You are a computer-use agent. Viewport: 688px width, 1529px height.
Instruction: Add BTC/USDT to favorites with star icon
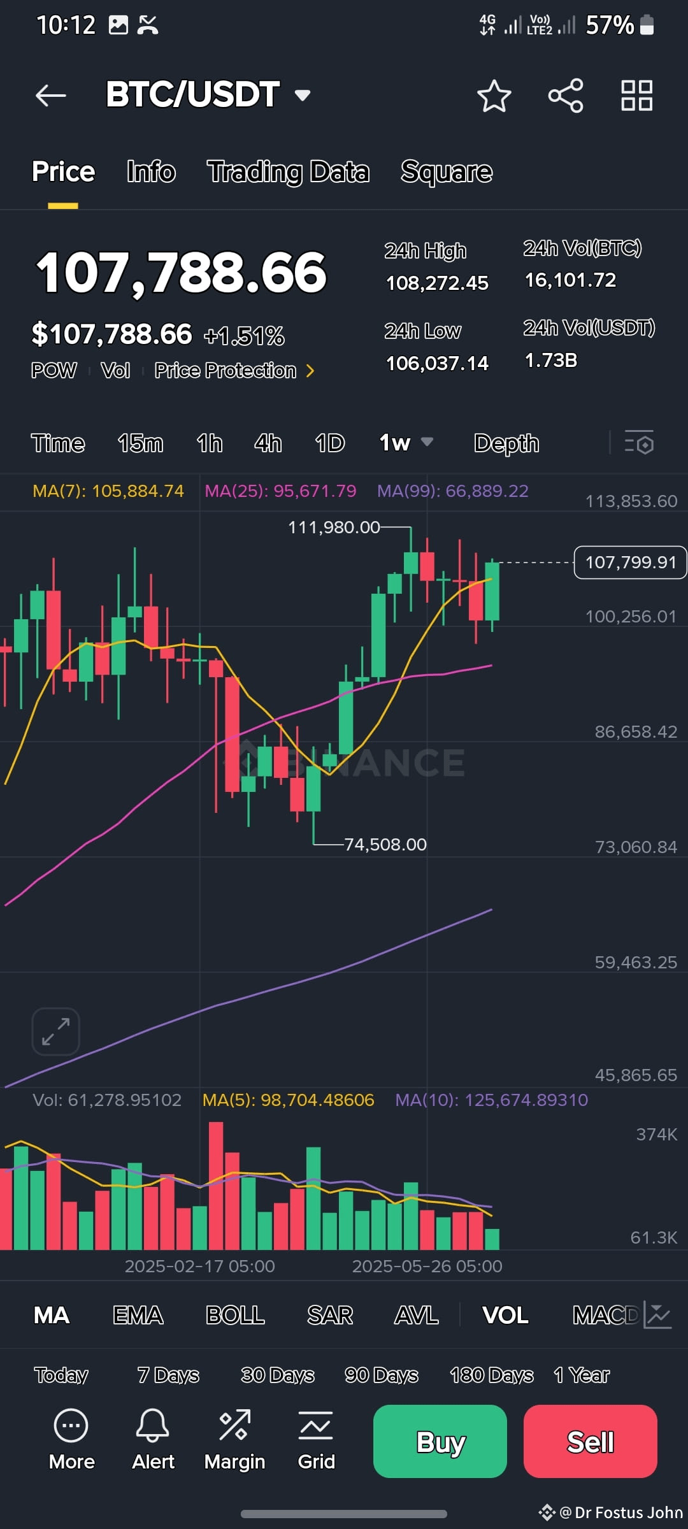click(494, 96)
